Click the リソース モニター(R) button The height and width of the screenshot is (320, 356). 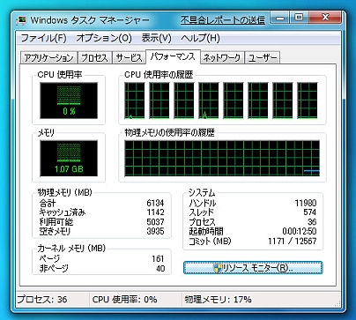click(253, 268)
